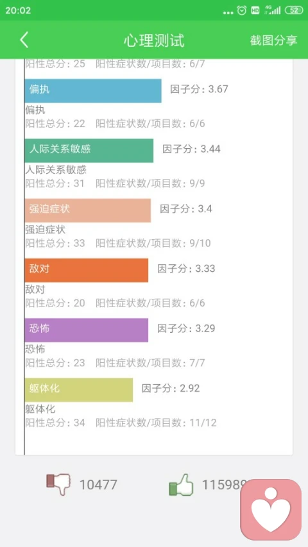Tap the 4G signal strength icon
The width and height of the screenshot is (308, 547).
coord(273,10)
